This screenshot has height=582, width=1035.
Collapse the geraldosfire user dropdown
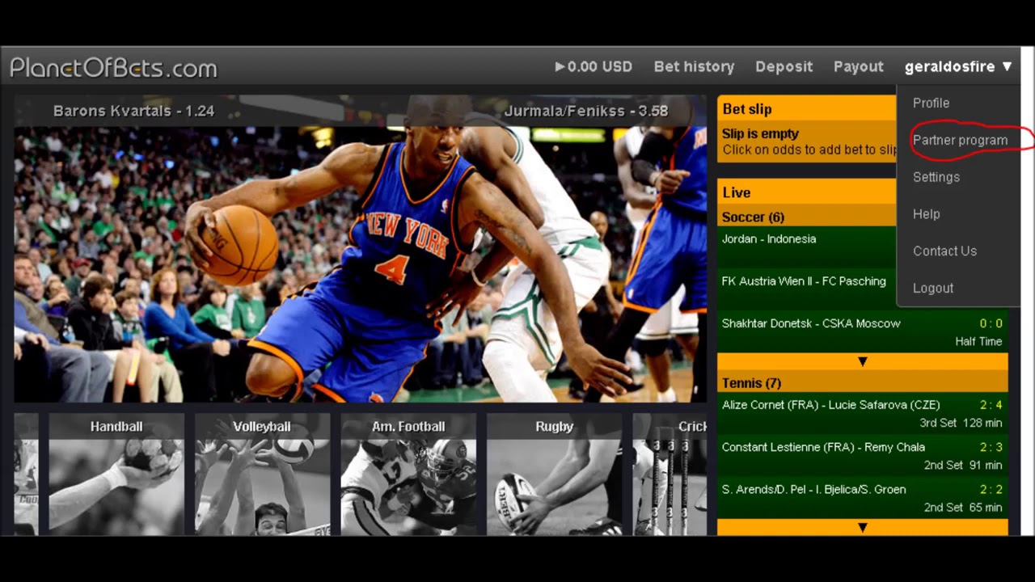pos(958,67)
